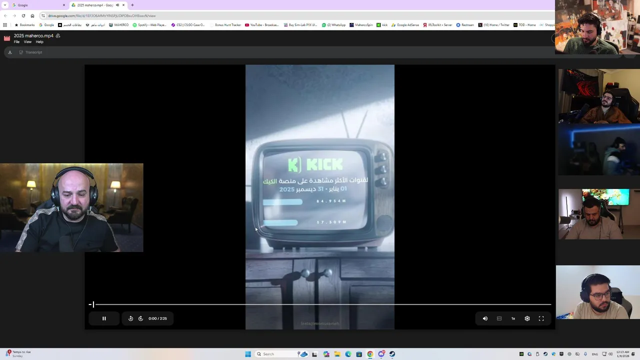Open the IRLToolkit Server bookmark
The height and width of the screenshot is (360, 640).
pos(437,25)
